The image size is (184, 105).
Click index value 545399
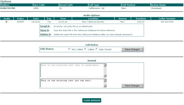click(20, 22)
